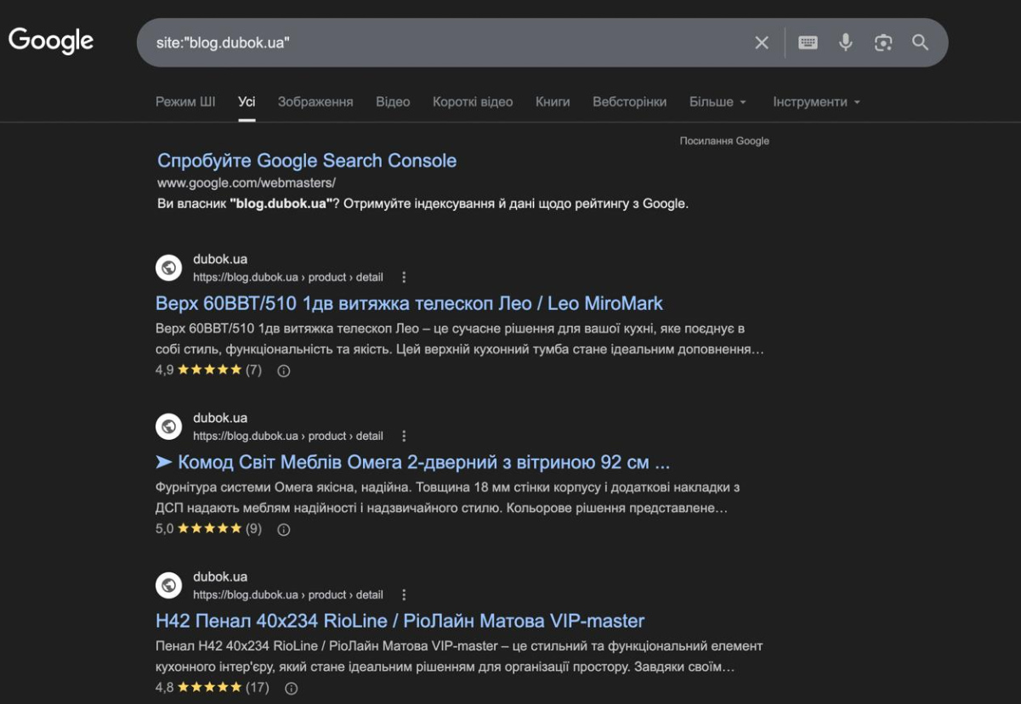The height and width of the screenshot is (704, 1021).
Task: Open Н42 Пенал 40х234 RioLine result
Action: click(400, 621)
